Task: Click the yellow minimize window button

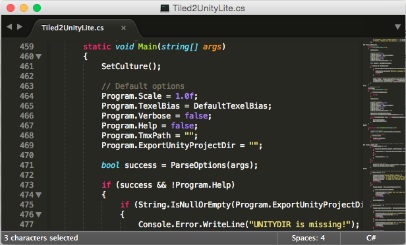Action: coord(24,8)
